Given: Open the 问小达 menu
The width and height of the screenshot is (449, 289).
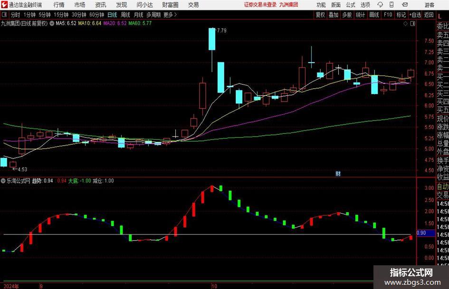Looking at the screenshot, I should click(x=144, y=5).
